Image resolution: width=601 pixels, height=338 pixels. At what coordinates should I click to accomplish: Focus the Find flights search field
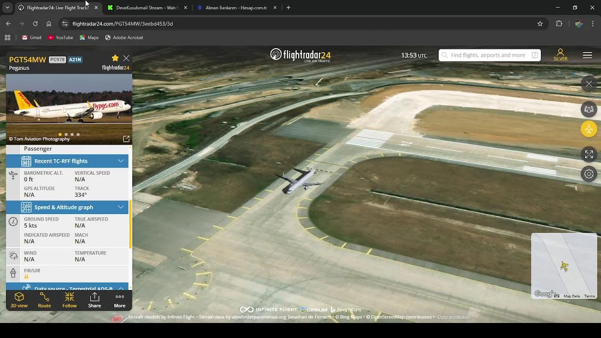[x=489, y=55]
